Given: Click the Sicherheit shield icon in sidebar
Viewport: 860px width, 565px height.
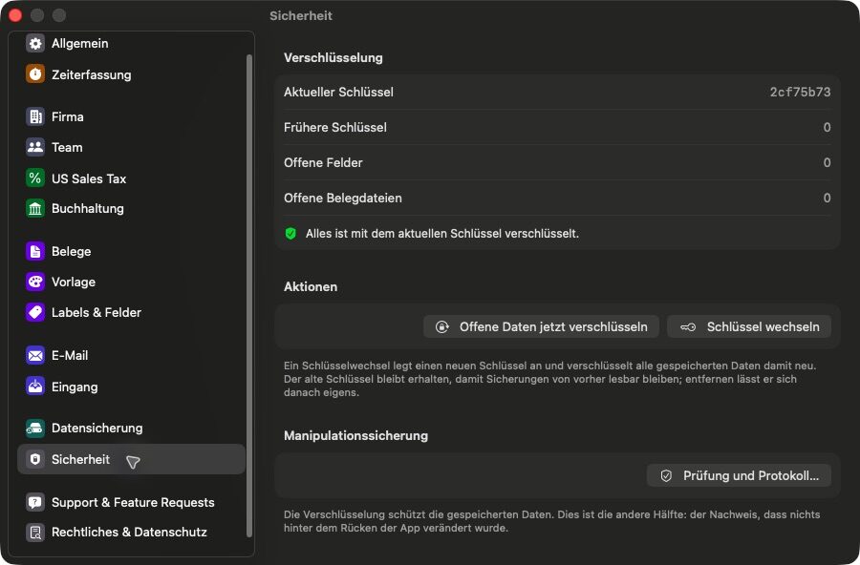Looking at the screenshot, I should coord(35,459).
